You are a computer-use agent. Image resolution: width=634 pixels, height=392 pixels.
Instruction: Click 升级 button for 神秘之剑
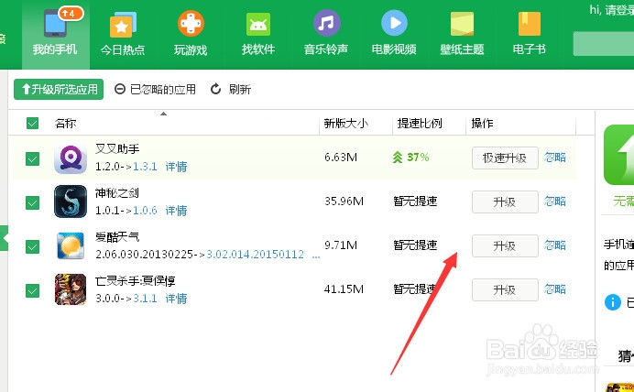click(505, 202)
